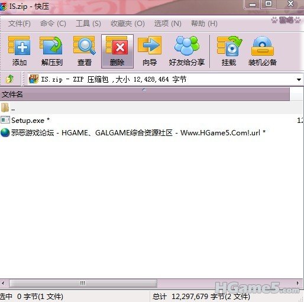The width and height of the screenshot is (304, 302).
Task: Click the horizontal scrollbar thumb
Action: click(83, 283)
